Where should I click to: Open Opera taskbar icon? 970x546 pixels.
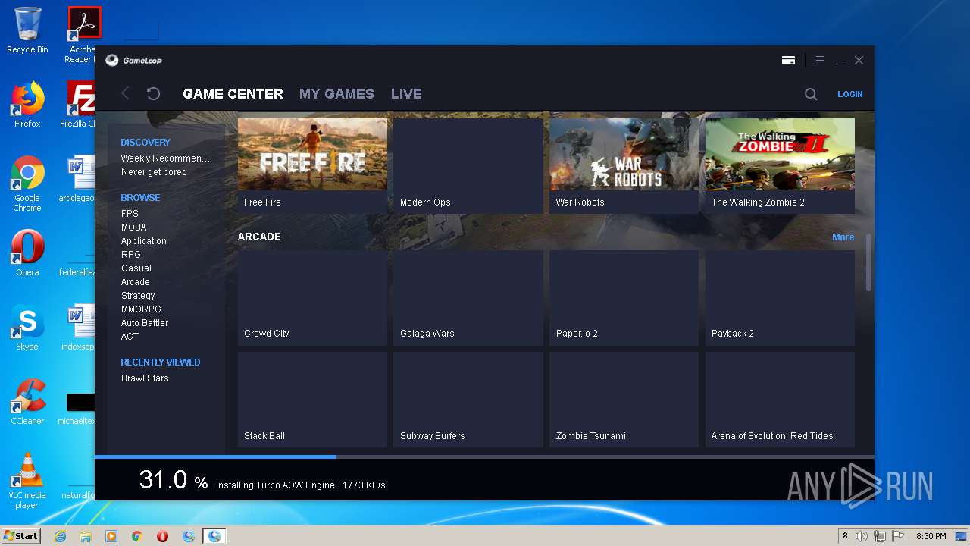(x=162, y=536)
